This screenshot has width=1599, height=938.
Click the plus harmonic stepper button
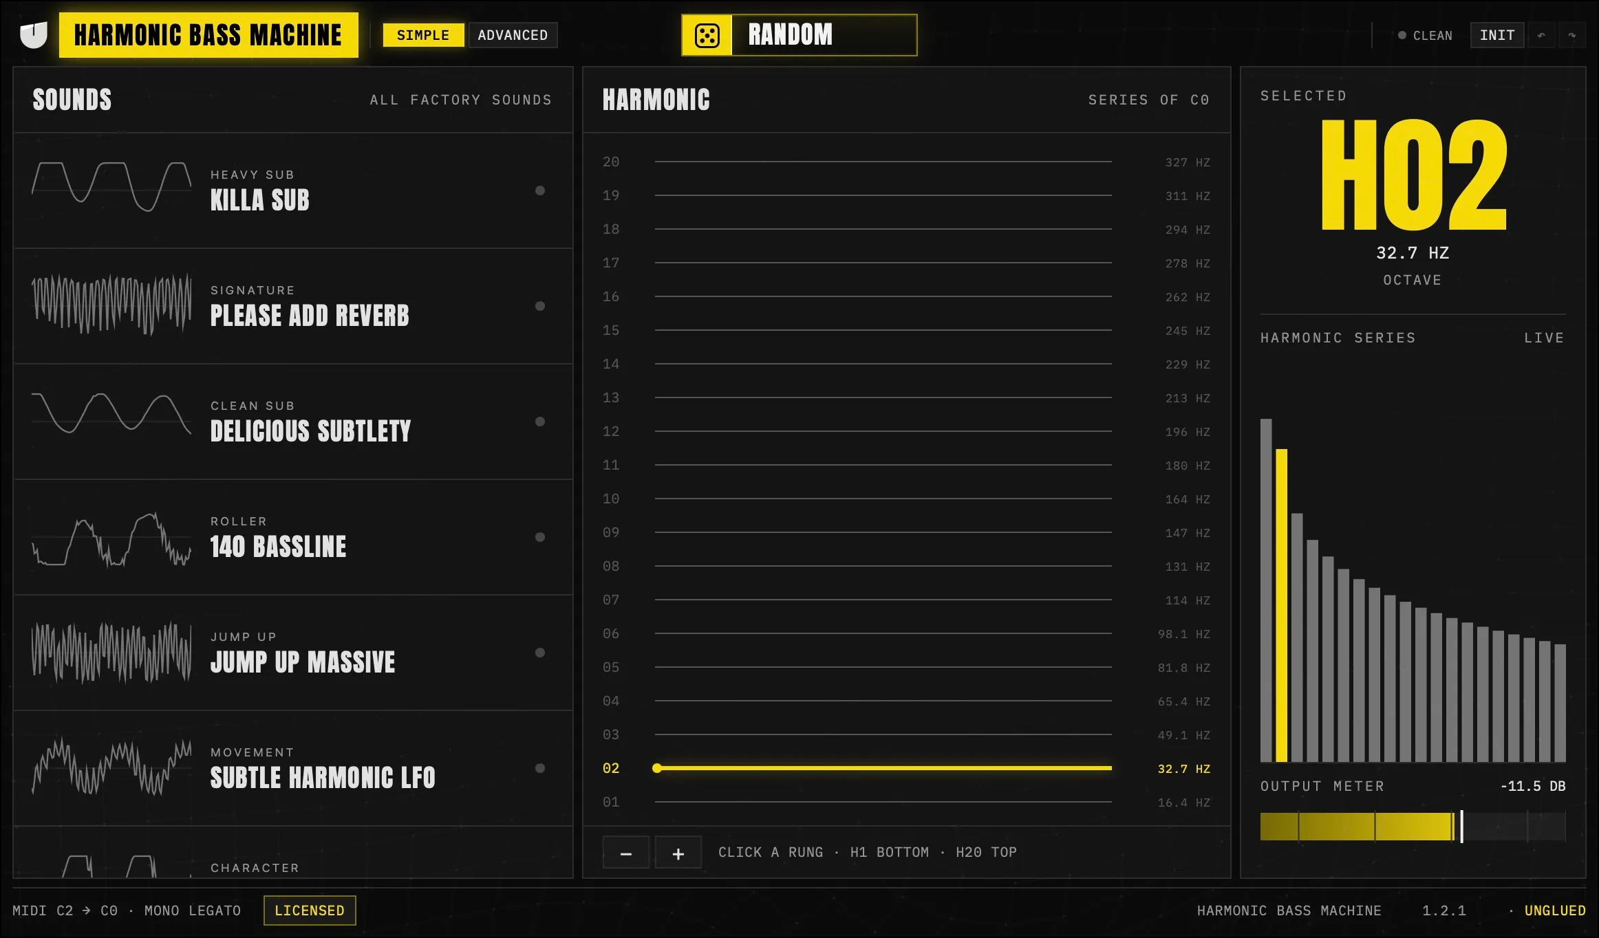click(678, 853)
